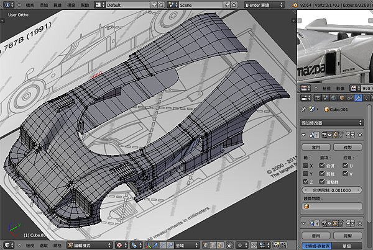Click the Scene name field
Viewport: 373px width, 250px height.
[x=200, y=5]
